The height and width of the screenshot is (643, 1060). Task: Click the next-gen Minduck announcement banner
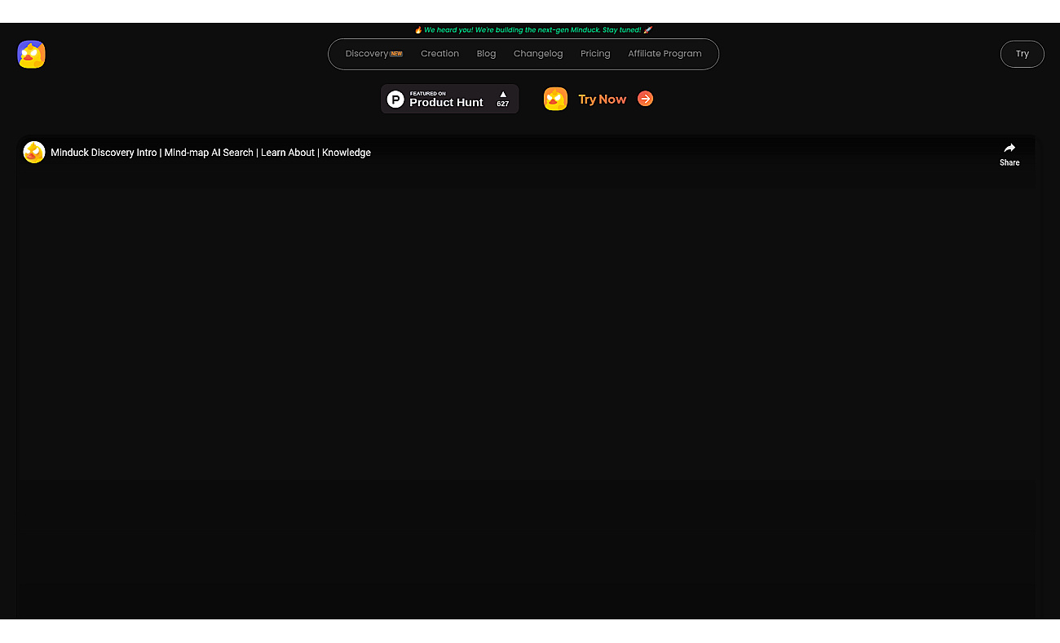tap(533, 30)
